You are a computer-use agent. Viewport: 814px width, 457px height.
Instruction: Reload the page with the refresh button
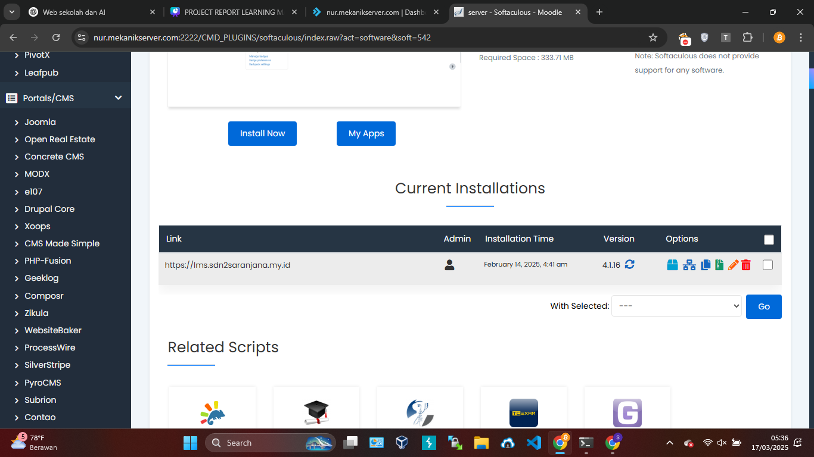pos(56,37)
